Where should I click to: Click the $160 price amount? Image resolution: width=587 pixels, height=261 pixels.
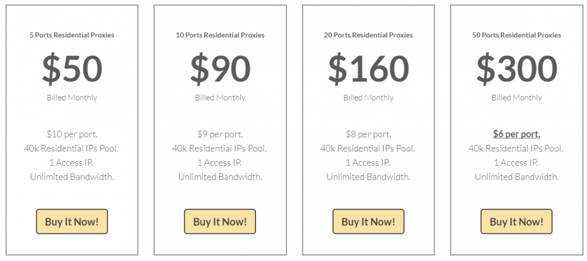pyautogui.click(x=368, y=69)
